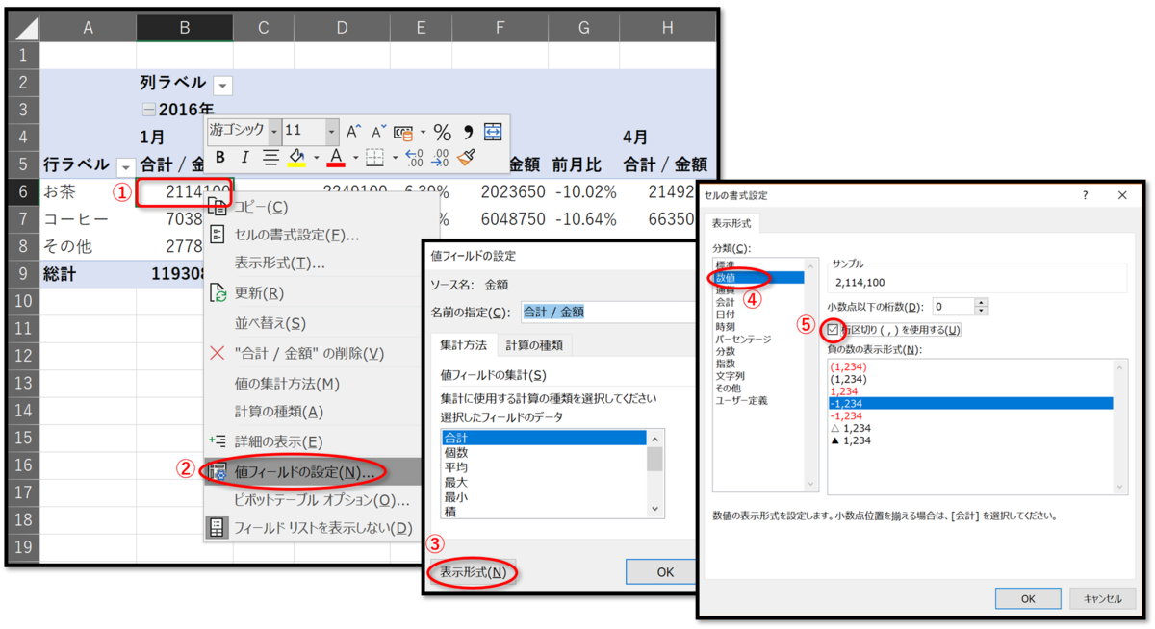Image resolution: width=1155 pixels, height=629 pixels.
Task: Choose ピボットテーブル オプション(O) entry
Action: point(313,500)
